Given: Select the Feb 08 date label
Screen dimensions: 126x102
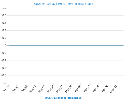Looking at the screenshot, I should point(6,89).
